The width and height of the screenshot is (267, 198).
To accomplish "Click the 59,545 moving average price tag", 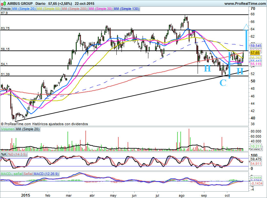I will [256, 46].
